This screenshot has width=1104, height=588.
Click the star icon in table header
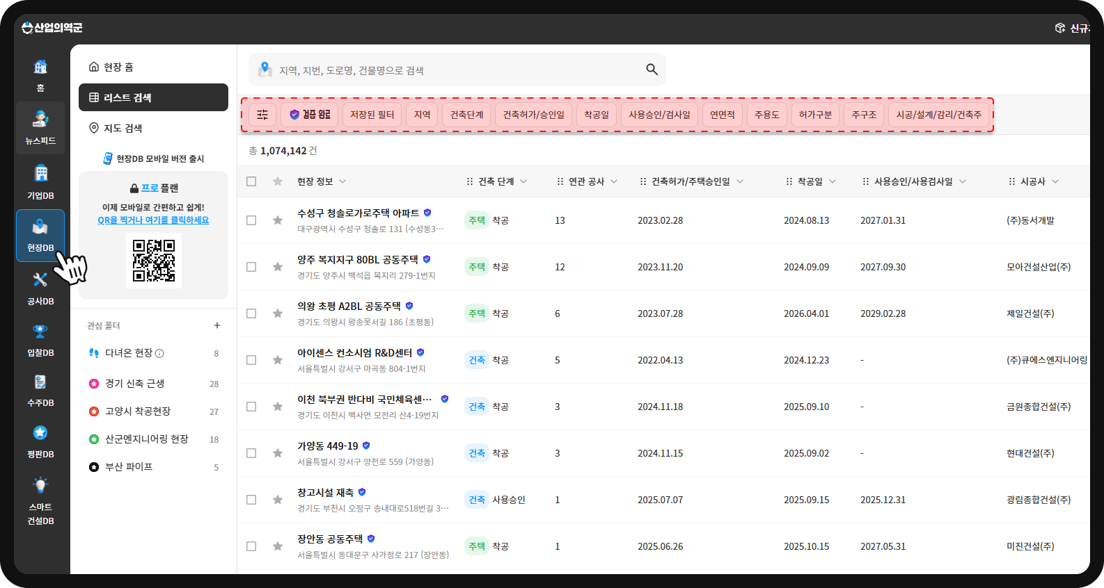coord(278,181)
